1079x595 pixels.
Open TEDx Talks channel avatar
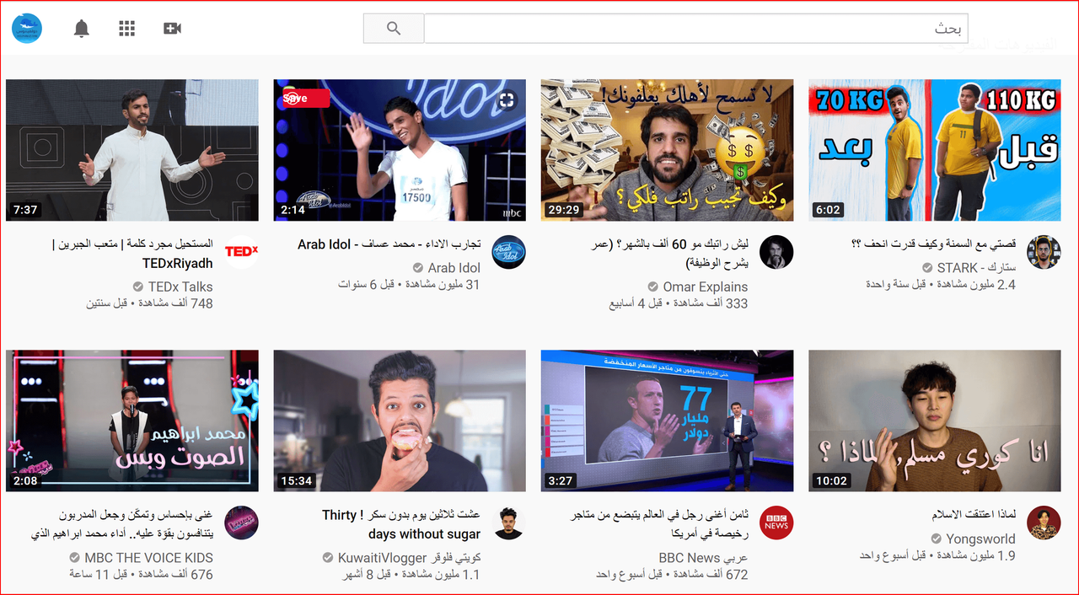click(x=241, y=252)
